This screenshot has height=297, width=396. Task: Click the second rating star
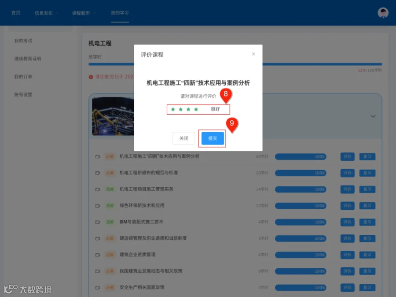(180, 109)
